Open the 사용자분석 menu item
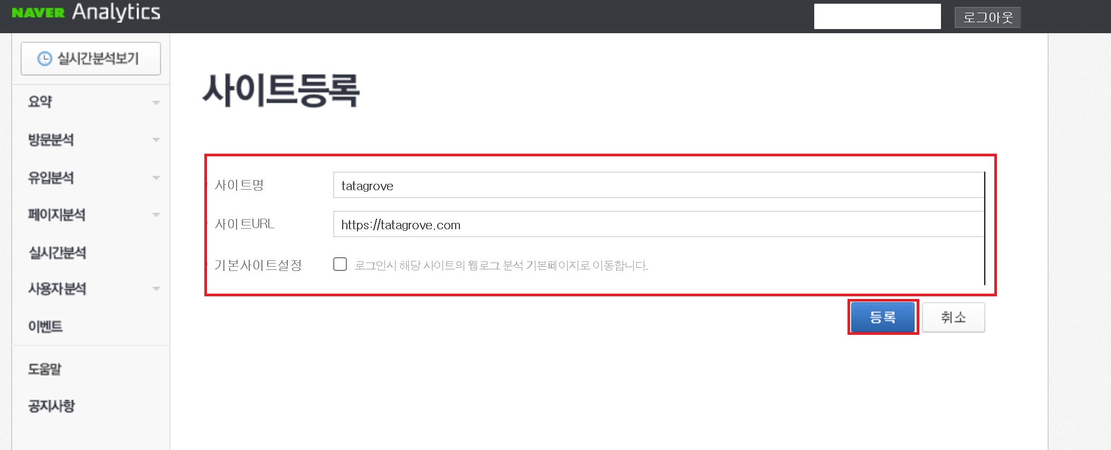 coord(57,289)
